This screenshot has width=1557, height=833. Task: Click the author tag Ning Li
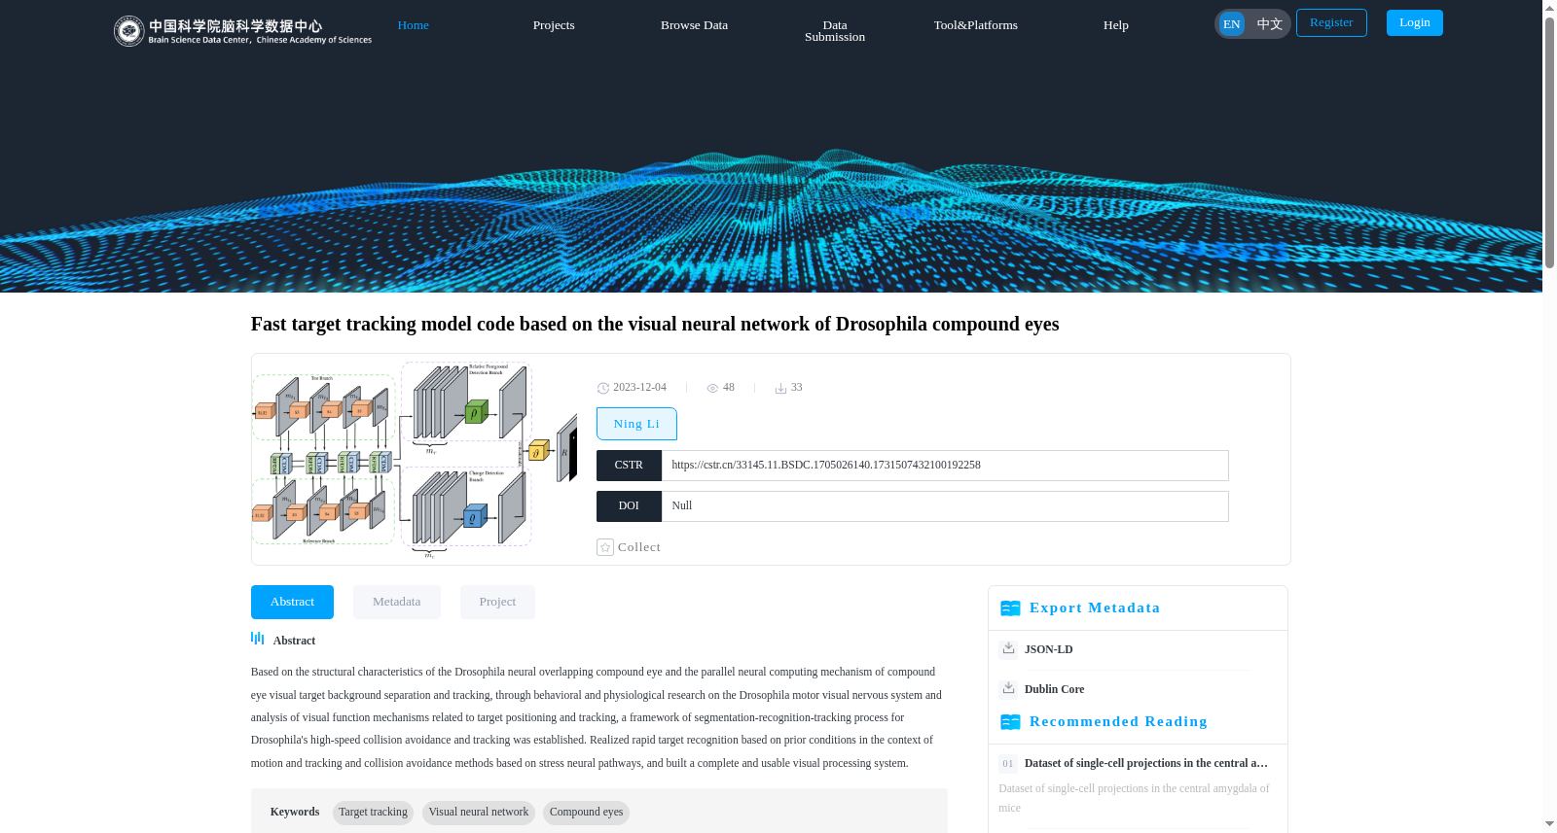(636, 424)
